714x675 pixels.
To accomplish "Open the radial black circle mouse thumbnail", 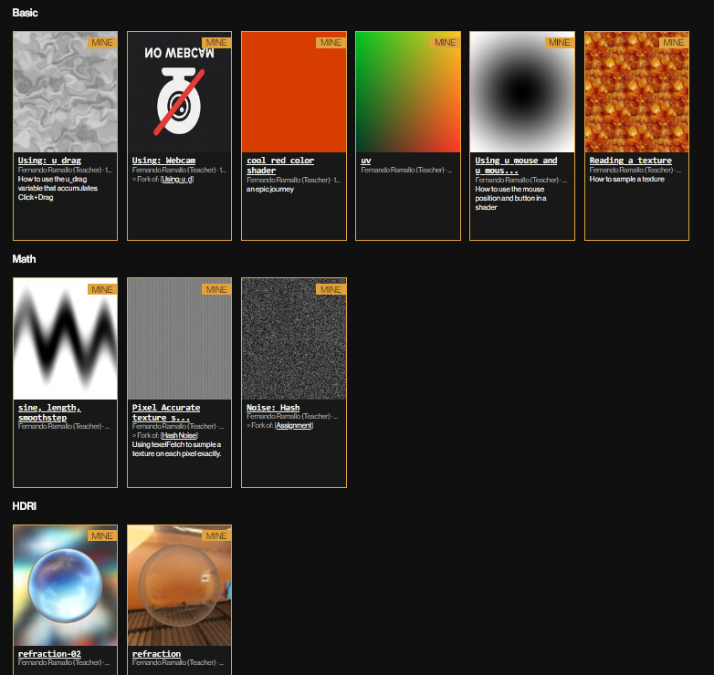I will click(522, 92).
